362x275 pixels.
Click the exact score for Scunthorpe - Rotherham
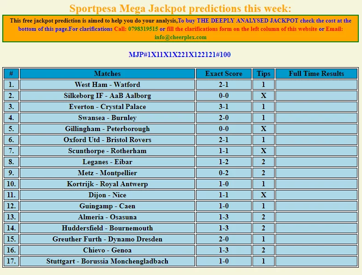pos(224,151)
